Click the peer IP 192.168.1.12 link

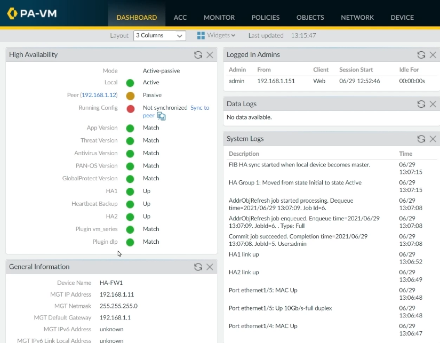tap(99, 95)
